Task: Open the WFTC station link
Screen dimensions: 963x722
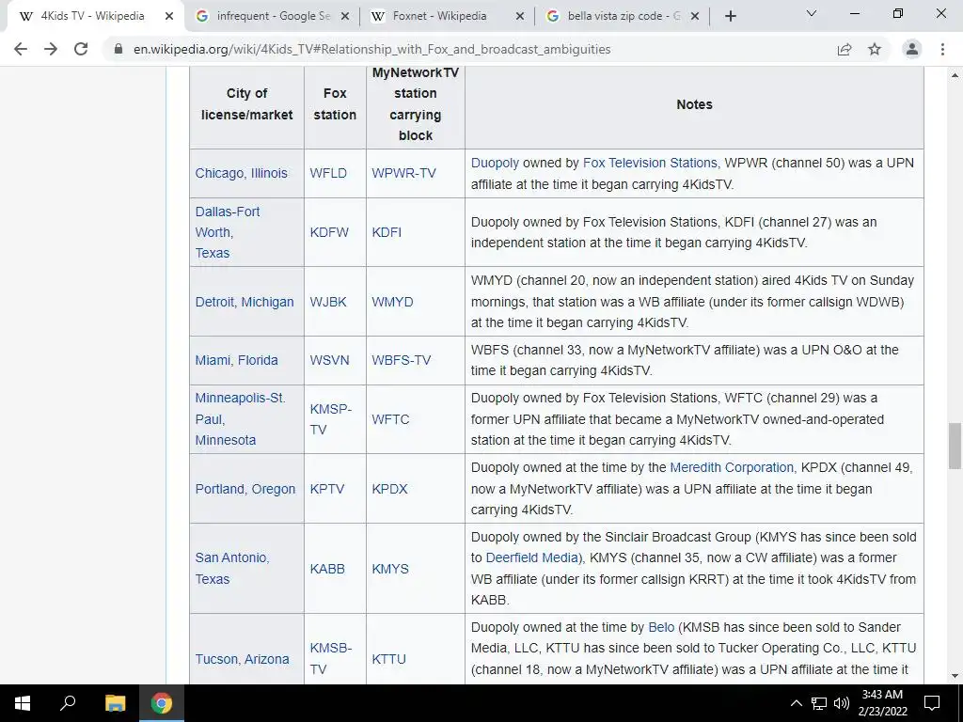Action: click(x=390, y=419)
